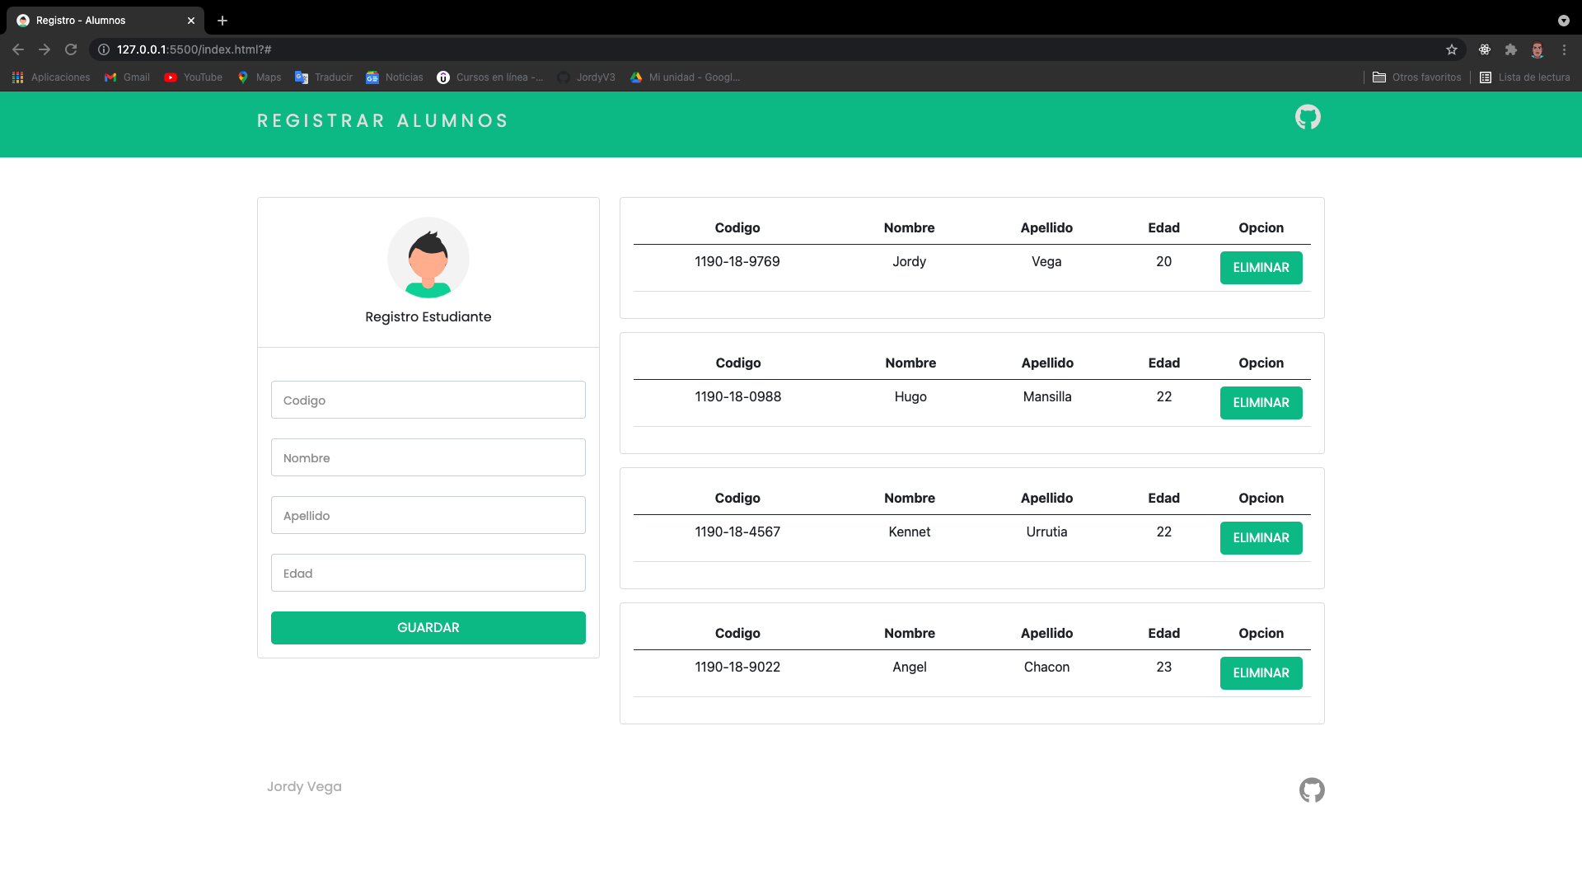Open the GitHub icon in the header
This screenshot has width=1582, height=890.
[1308, 117]
